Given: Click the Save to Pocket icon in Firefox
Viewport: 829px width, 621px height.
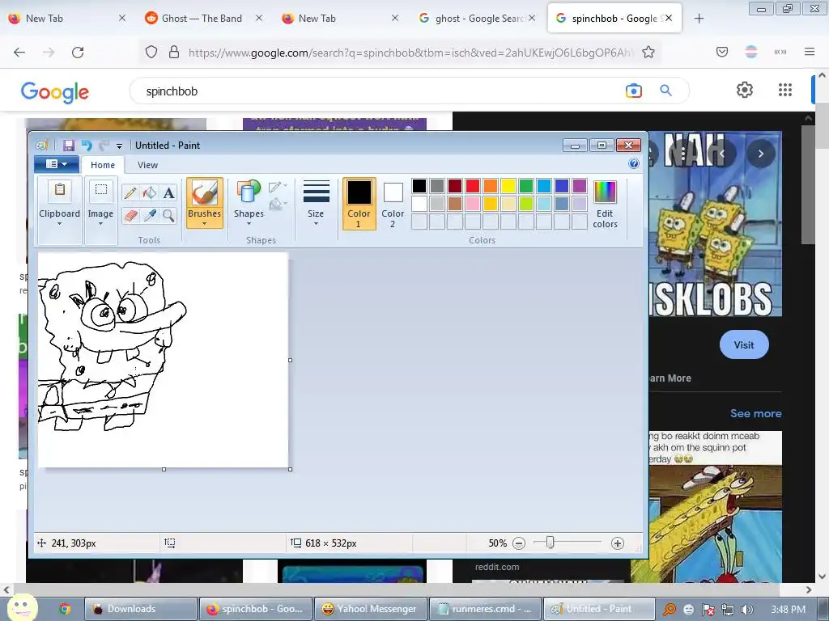Looking at the screenshot, I should tap(721, 52).
